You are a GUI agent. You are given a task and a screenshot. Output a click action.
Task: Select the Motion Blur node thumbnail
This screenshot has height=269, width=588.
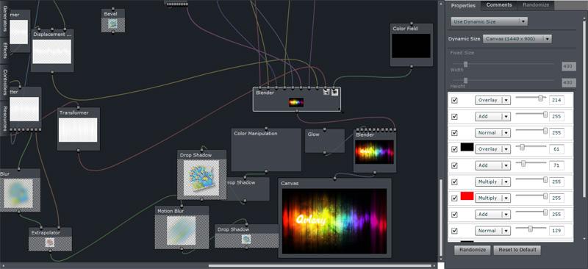[181, 230]
